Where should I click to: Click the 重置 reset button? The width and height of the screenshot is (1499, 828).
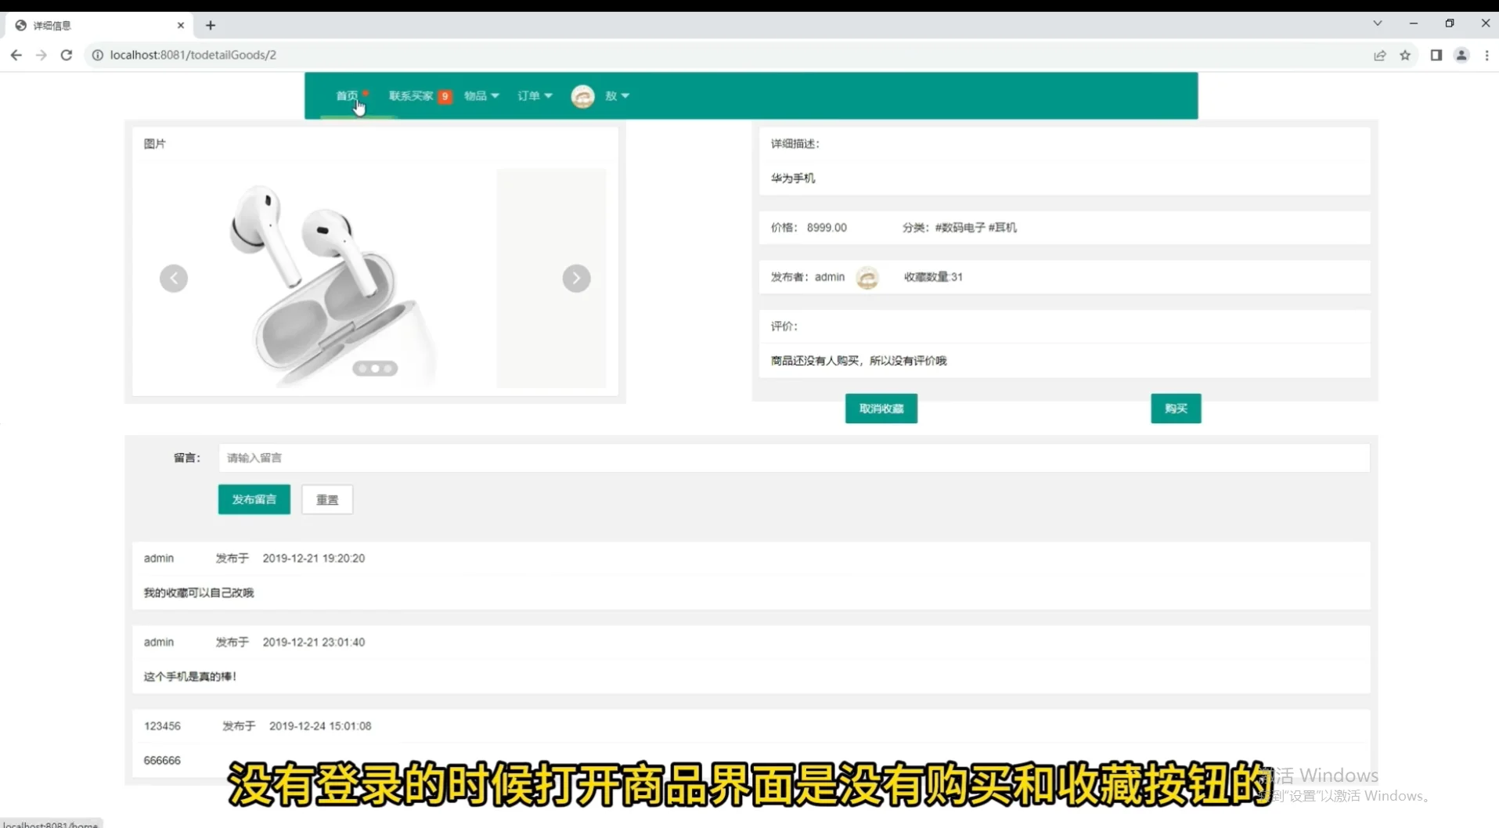326,499
